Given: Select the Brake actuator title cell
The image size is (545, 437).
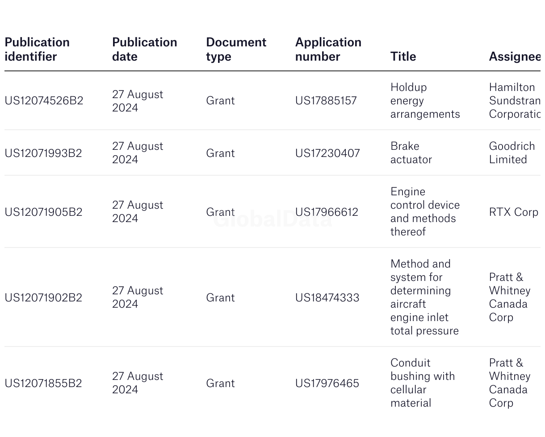Looking at the screenshot, I should click(x=411, y=153).
